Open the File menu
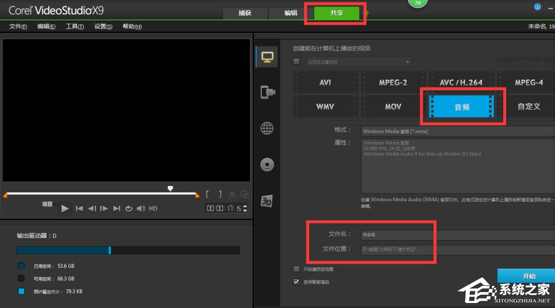Viewport: 555px width, 308px height. pos(18,27)
